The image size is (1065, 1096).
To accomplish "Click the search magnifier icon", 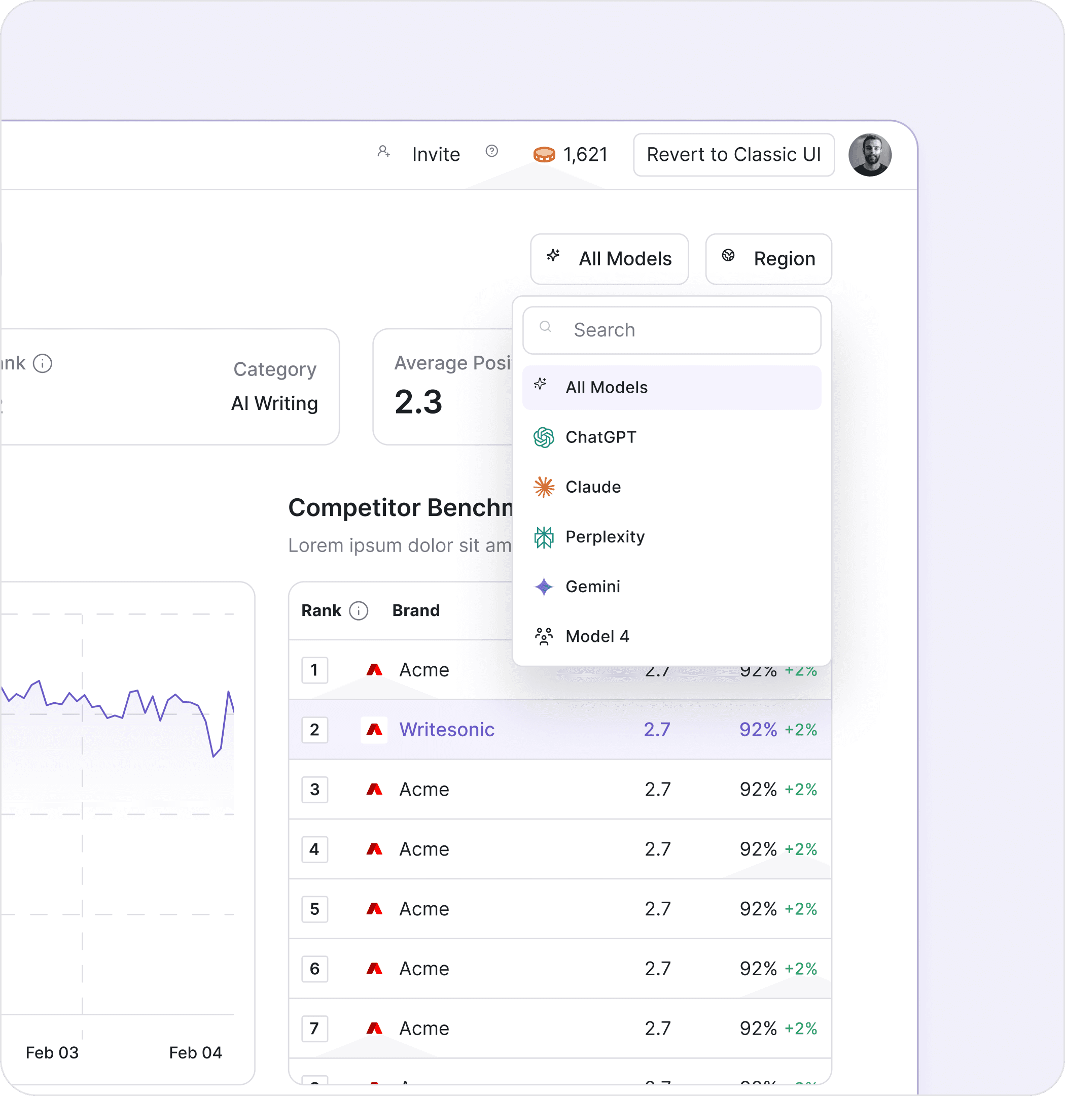I will [x=545, y=327].
